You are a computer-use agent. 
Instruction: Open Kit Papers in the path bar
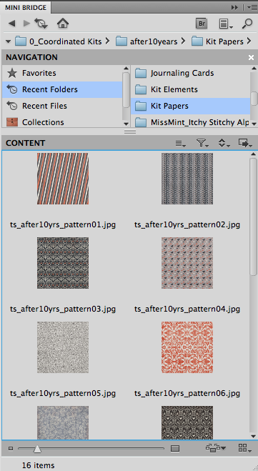pos(217,41)
